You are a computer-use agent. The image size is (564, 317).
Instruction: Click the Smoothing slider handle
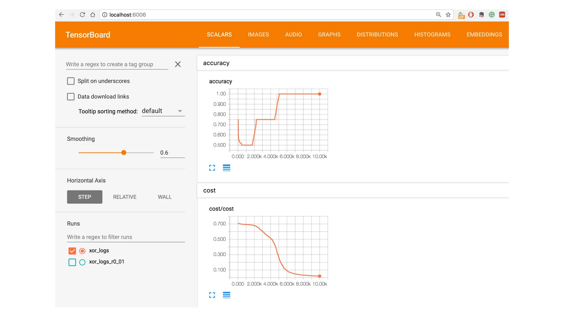click(x=124, y=152)
